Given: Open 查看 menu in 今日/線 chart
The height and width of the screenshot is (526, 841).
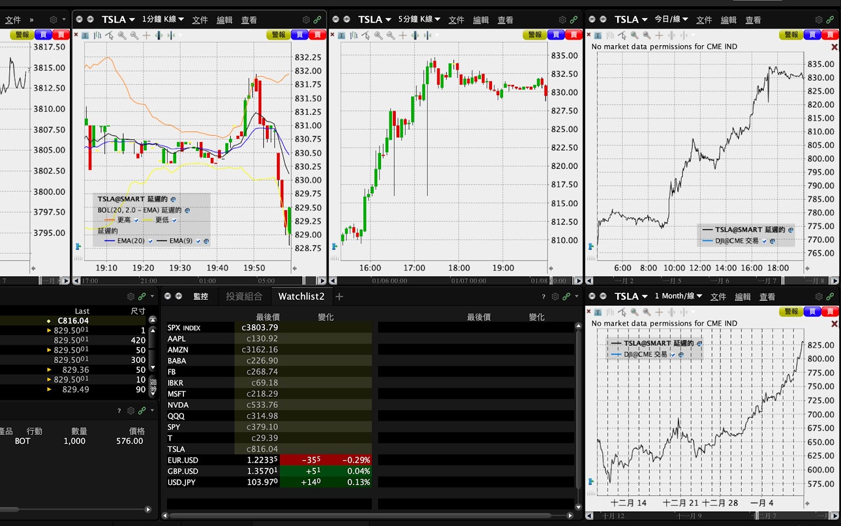Looking at the screenshot, I should (753, 20).
